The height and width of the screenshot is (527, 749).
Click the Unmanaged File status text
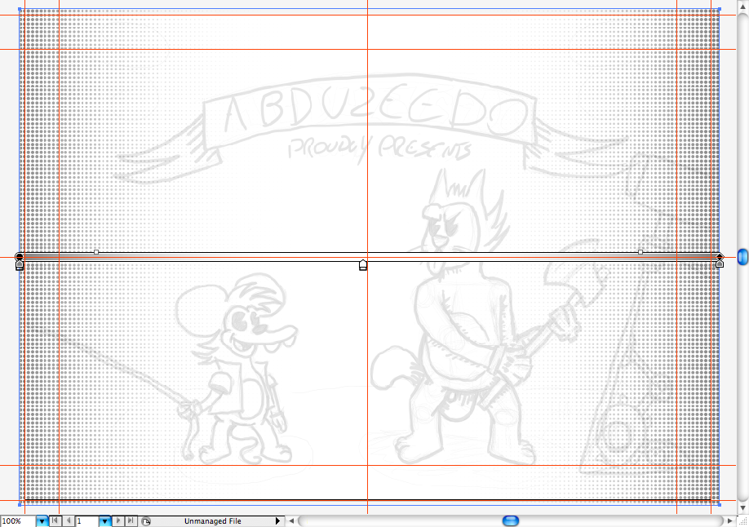(x=213, y=521)
